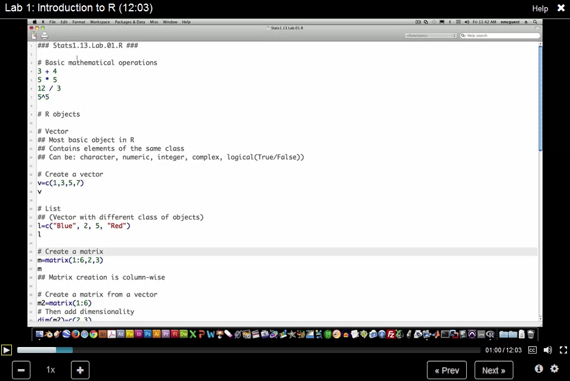
Task: Open the Workspace menu
Action: pyautogui.click(x=100, y=22)
